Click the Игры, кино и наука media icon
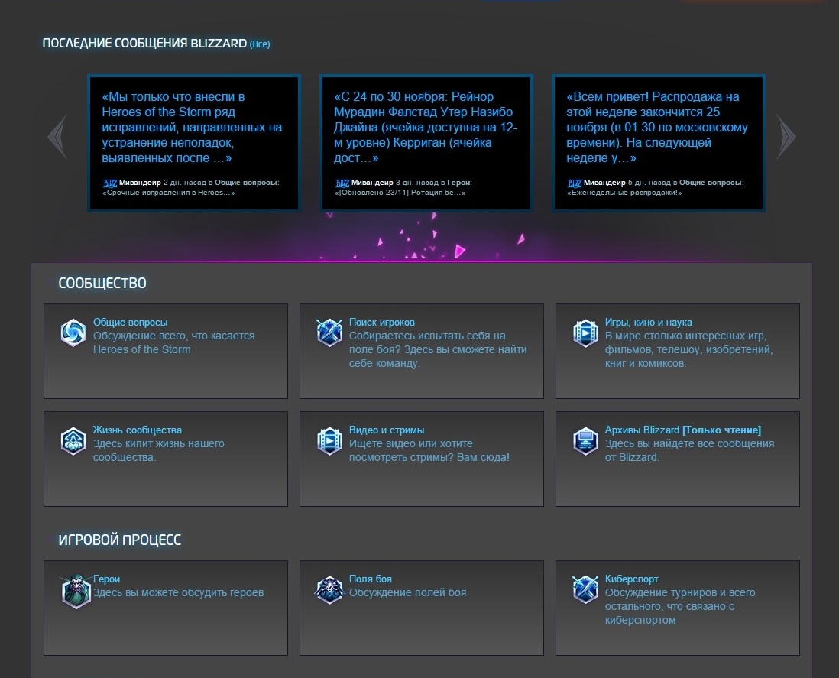Image resolution: width=839 pixels, height=678 pixels. click(585, 332)
